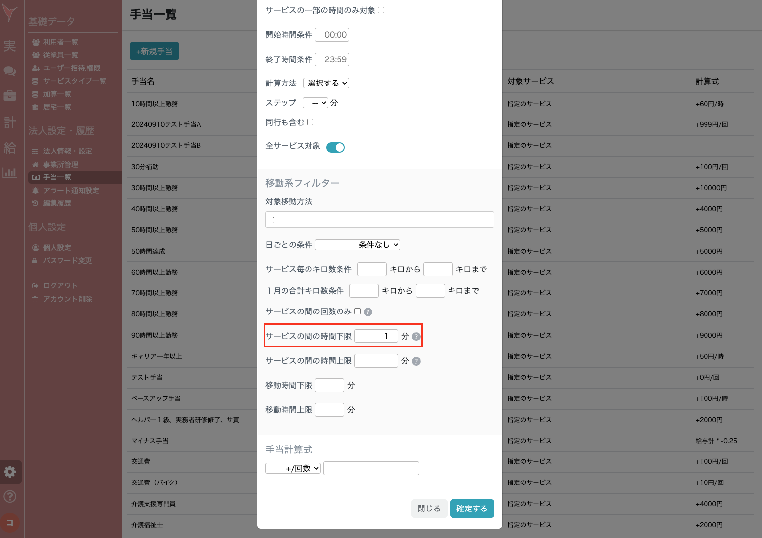Click the +新規手当 button

click(x=154, y=51)
